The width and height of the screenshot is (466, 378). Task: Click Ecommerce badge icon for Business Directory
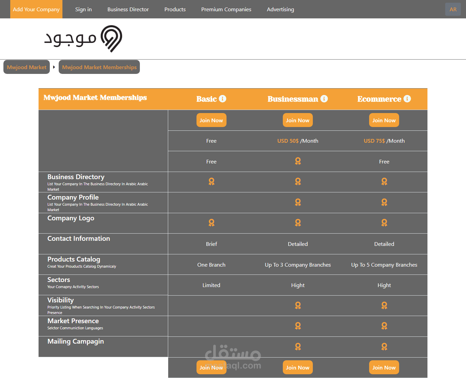(384, 182)
